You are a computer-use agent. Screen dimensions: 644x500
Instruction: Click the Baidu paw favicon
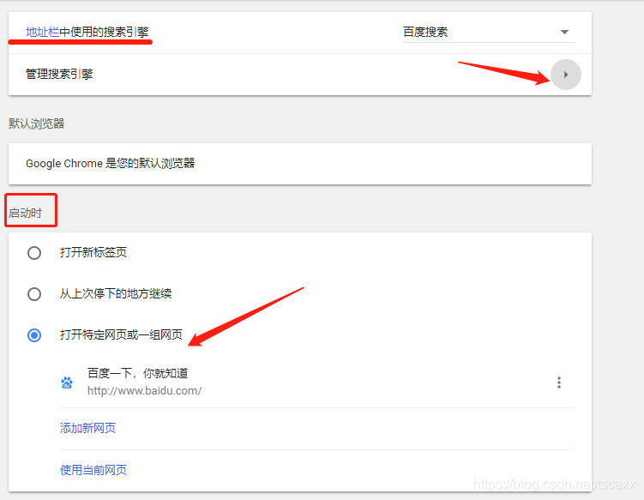67,383
